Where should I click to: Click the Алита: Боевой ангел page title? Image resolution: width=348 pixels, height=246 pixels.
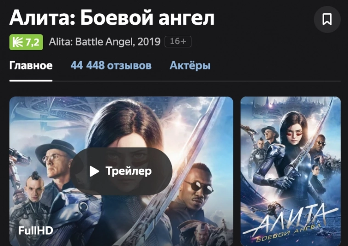tap(112, 18)
